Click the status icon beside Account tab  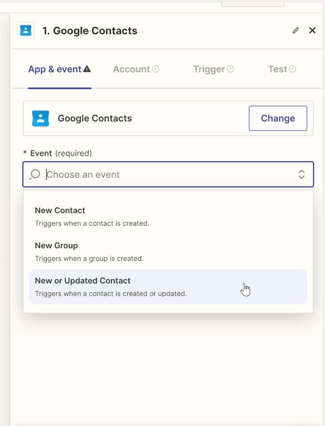[156, 69]
